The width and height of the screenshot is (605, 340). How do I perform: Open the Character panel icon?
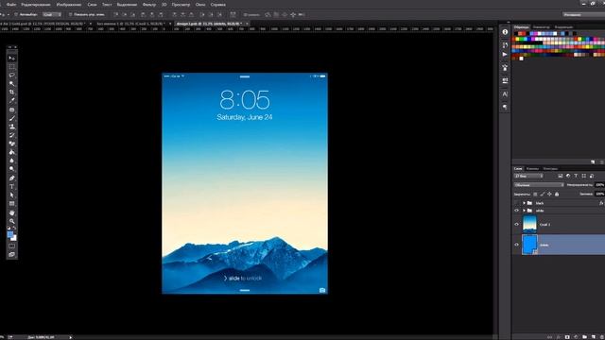[x=505, y=93]
